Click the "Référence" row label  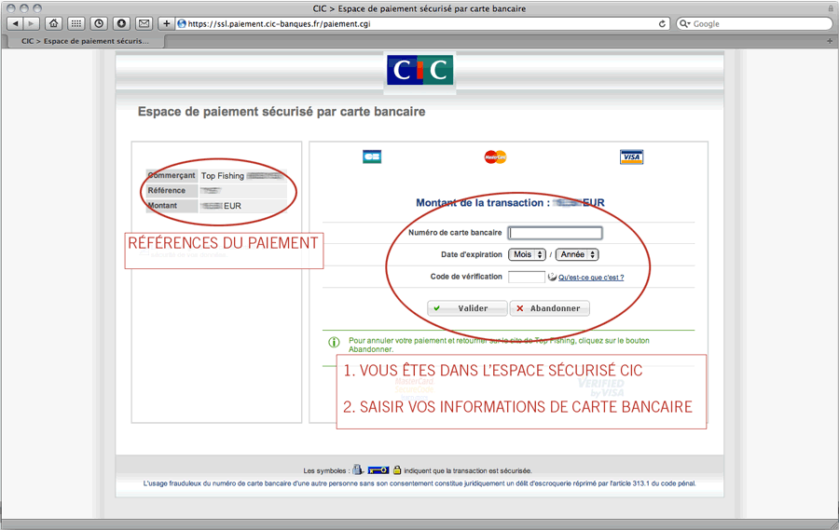pos(172,190)
